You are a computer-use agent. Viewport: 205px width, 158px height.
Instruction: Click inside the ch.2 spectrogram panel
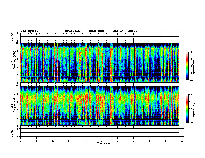tap(100, 106)
